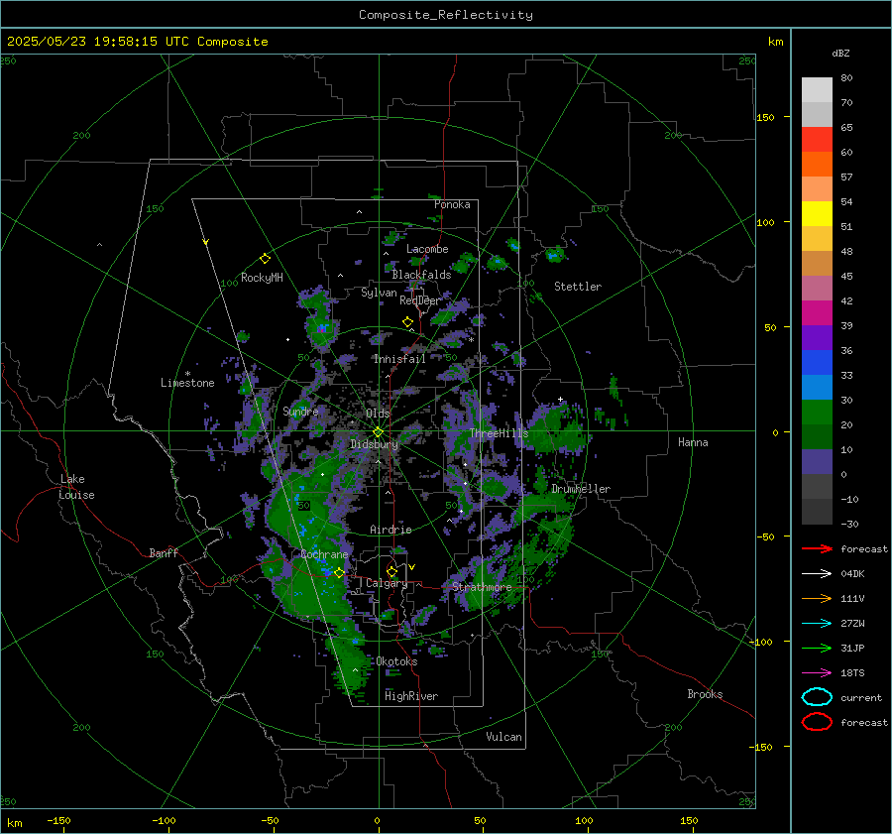Screen dimensions: 892x834
Task: Click the 18TS legend label
Action: [x=852, y=673]
